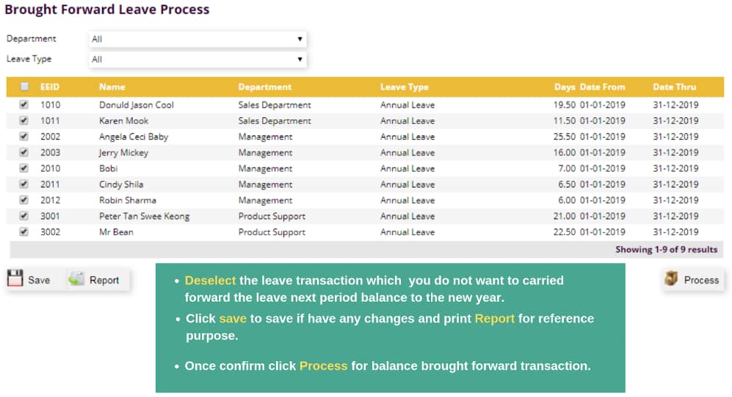Uncheck the checkbox for employee 1010
Viewport: 732px width, 397px height.
[23, 104]
